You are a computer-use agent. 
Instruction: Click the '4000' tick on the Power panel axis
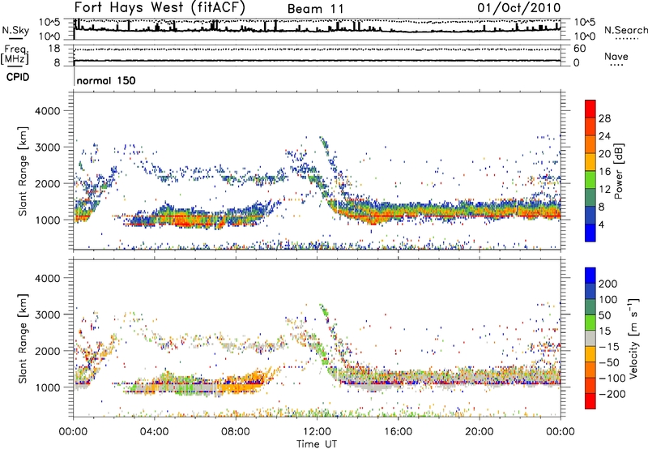[x=48, y=111]
